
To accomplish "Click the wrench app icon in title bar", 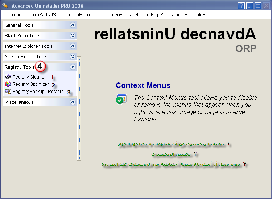I will [5, 5].
